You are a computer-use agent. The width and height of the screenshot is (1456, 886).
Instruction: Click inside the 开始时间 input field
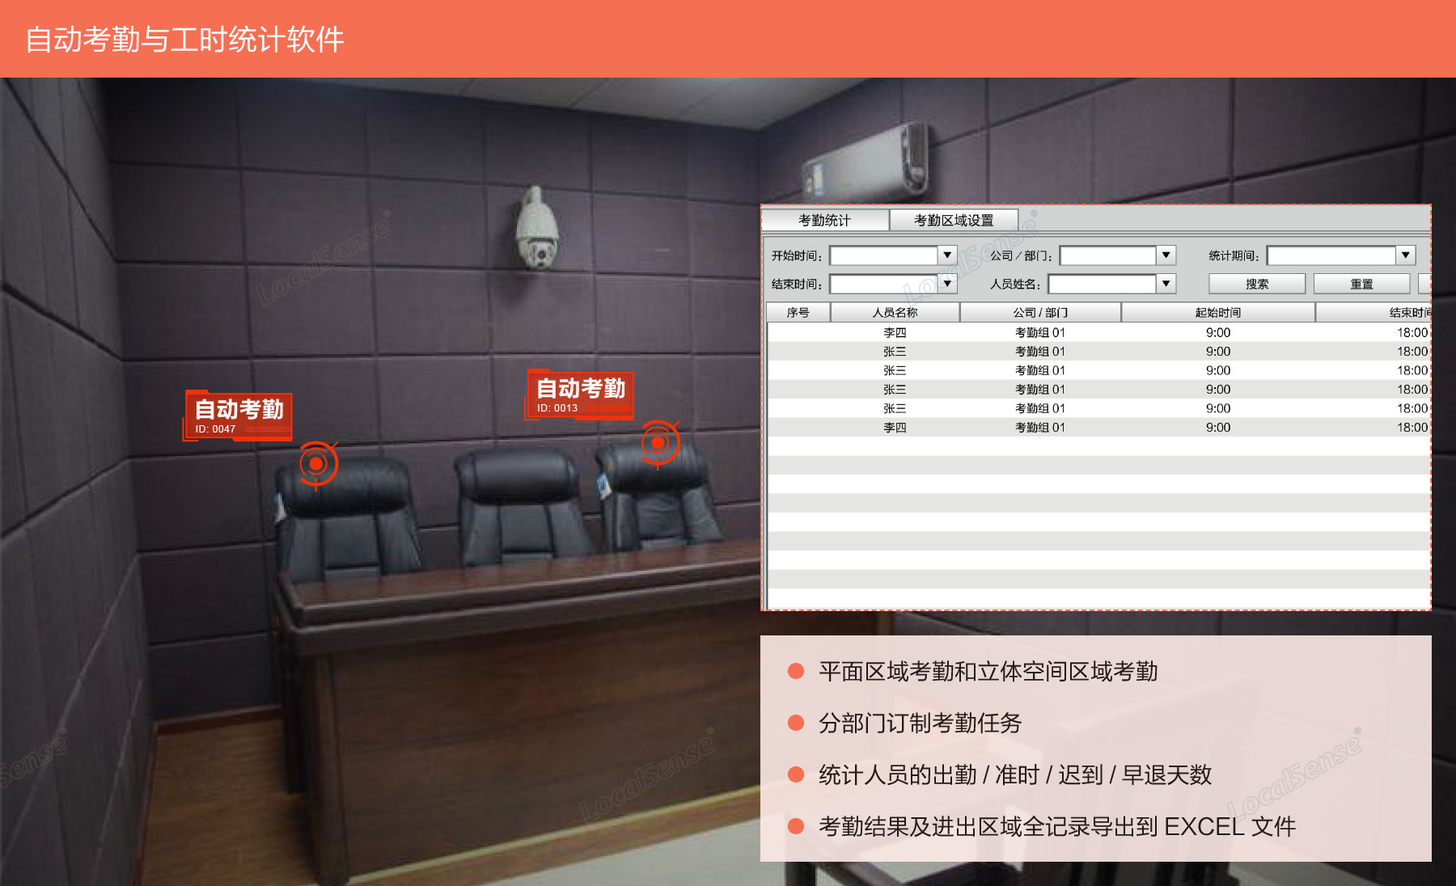(x=883, y=256)
